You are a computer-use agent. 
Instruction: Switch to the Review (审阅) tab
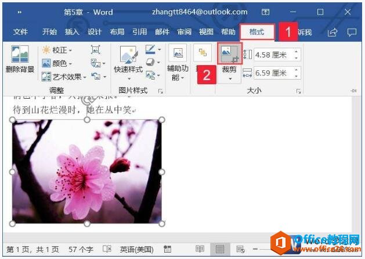(x=185, y=32)
